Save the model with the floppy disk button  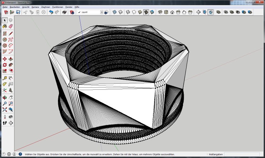pos(18,12)
